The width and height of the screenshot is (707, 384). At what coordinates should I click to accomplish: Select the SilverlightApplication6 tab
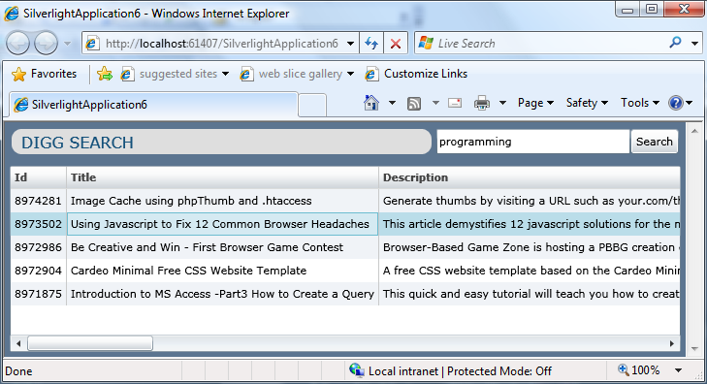pyautogui.click(x=153, y=105)
